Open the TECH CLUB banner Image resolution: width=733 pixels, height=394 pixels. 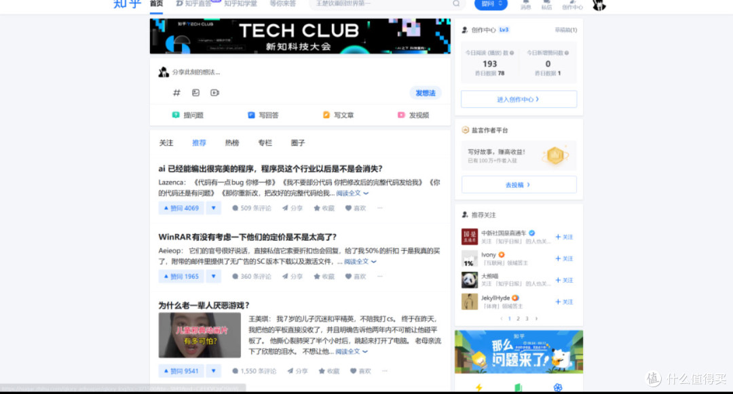coord(300,36)
